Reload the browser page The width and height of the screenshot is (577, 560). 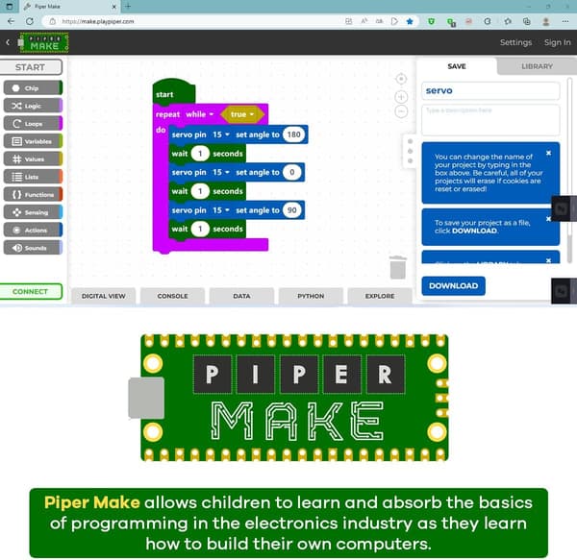click(x=30, y=21)
